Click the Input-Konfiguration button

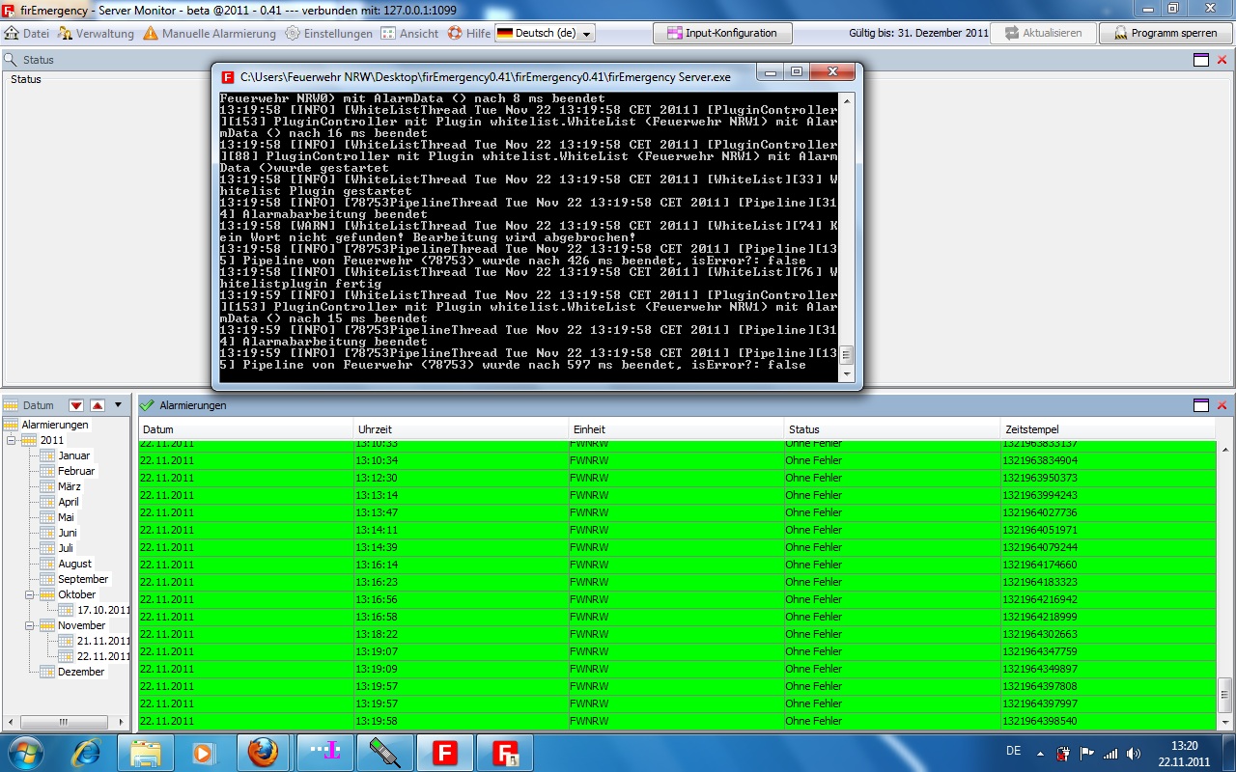coord(722,33)
